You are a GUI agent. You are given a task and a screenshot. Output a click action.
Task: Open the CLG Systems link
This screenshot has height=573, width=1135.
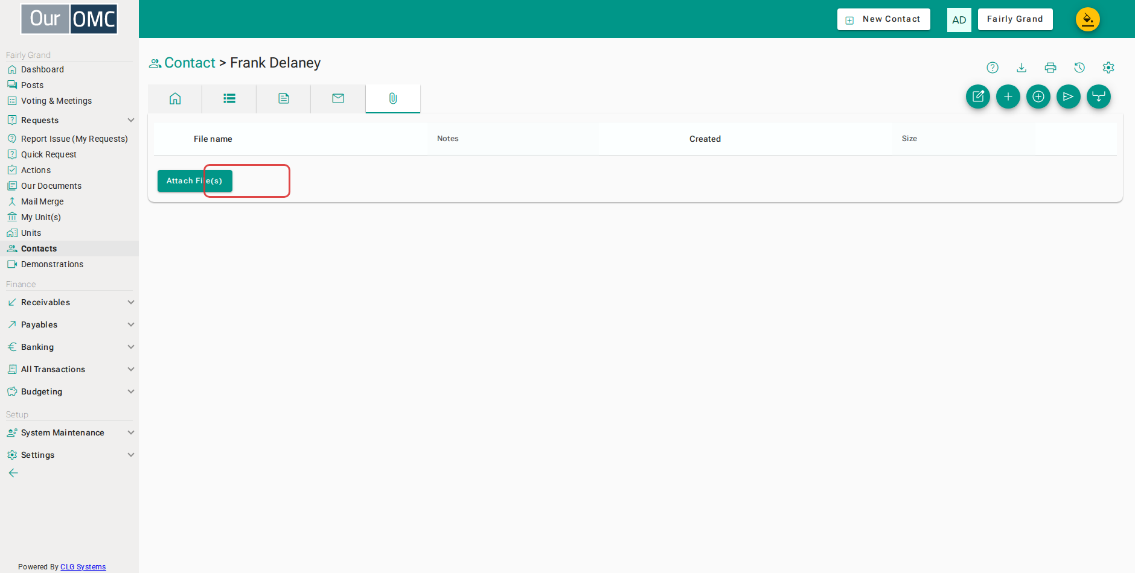pos(83,567)
